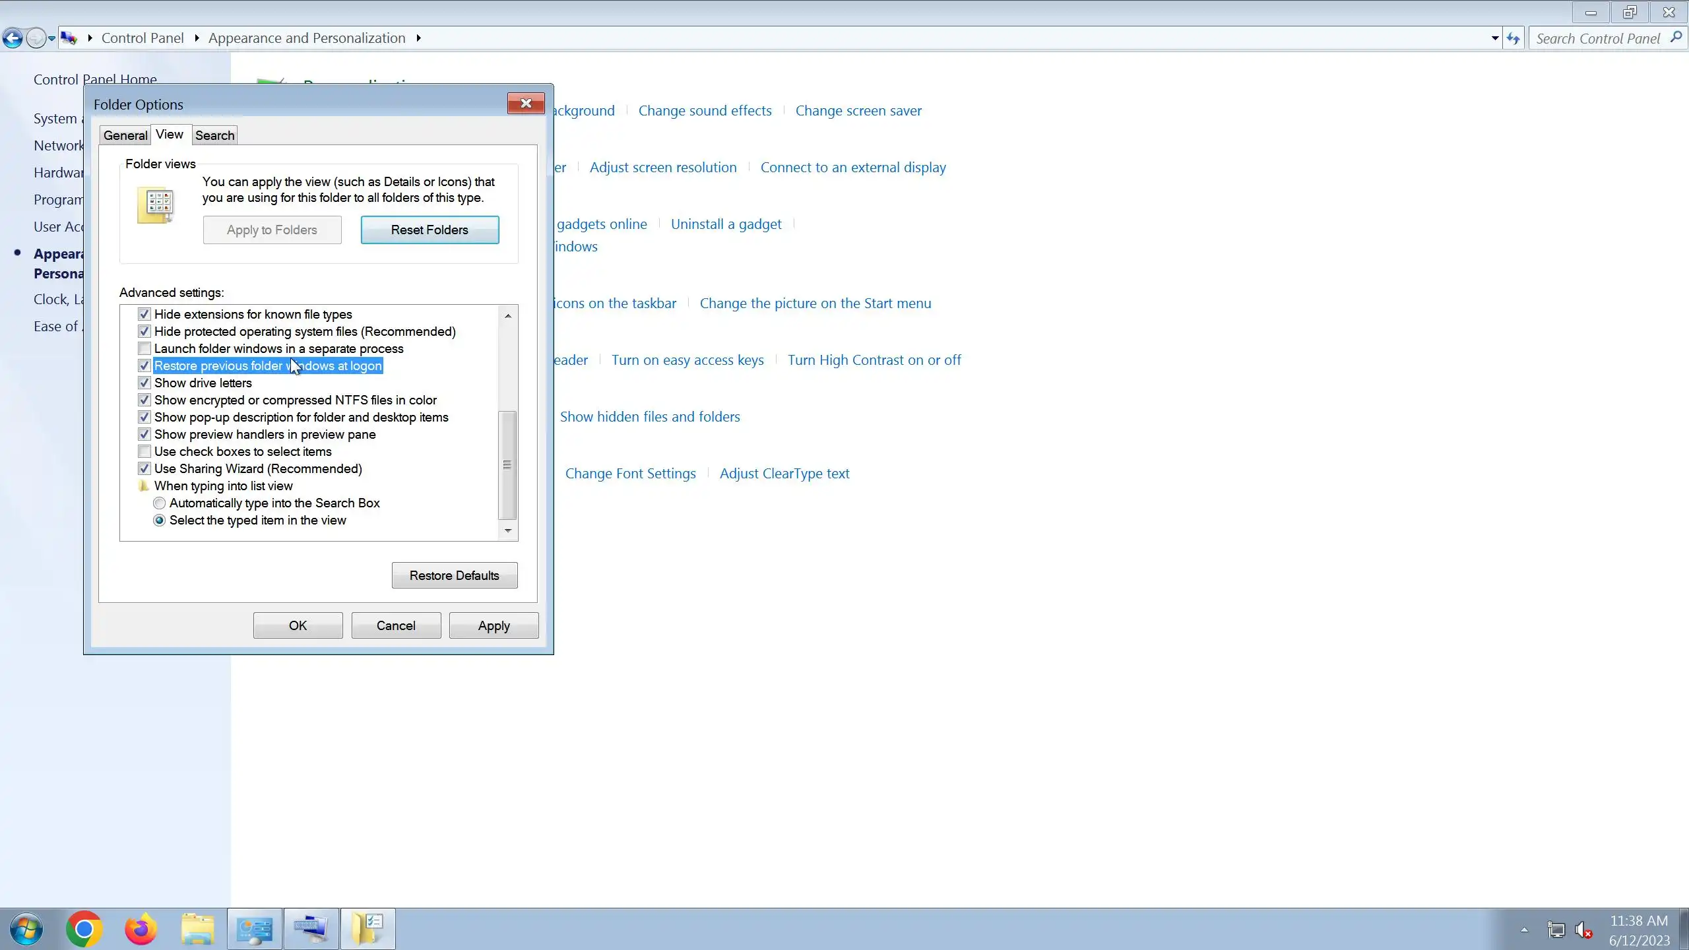Click the search magnifier icon

pyautogui.click(x=1676, y=38)
